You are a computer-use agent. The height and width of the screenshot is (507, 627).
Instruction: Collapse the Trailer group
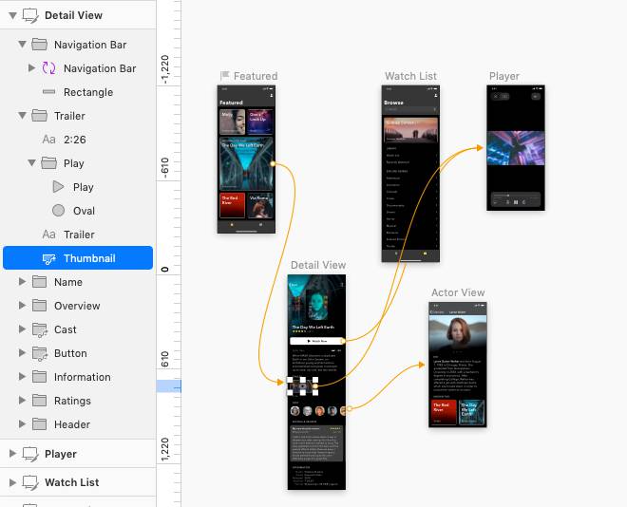click(22, 116)
